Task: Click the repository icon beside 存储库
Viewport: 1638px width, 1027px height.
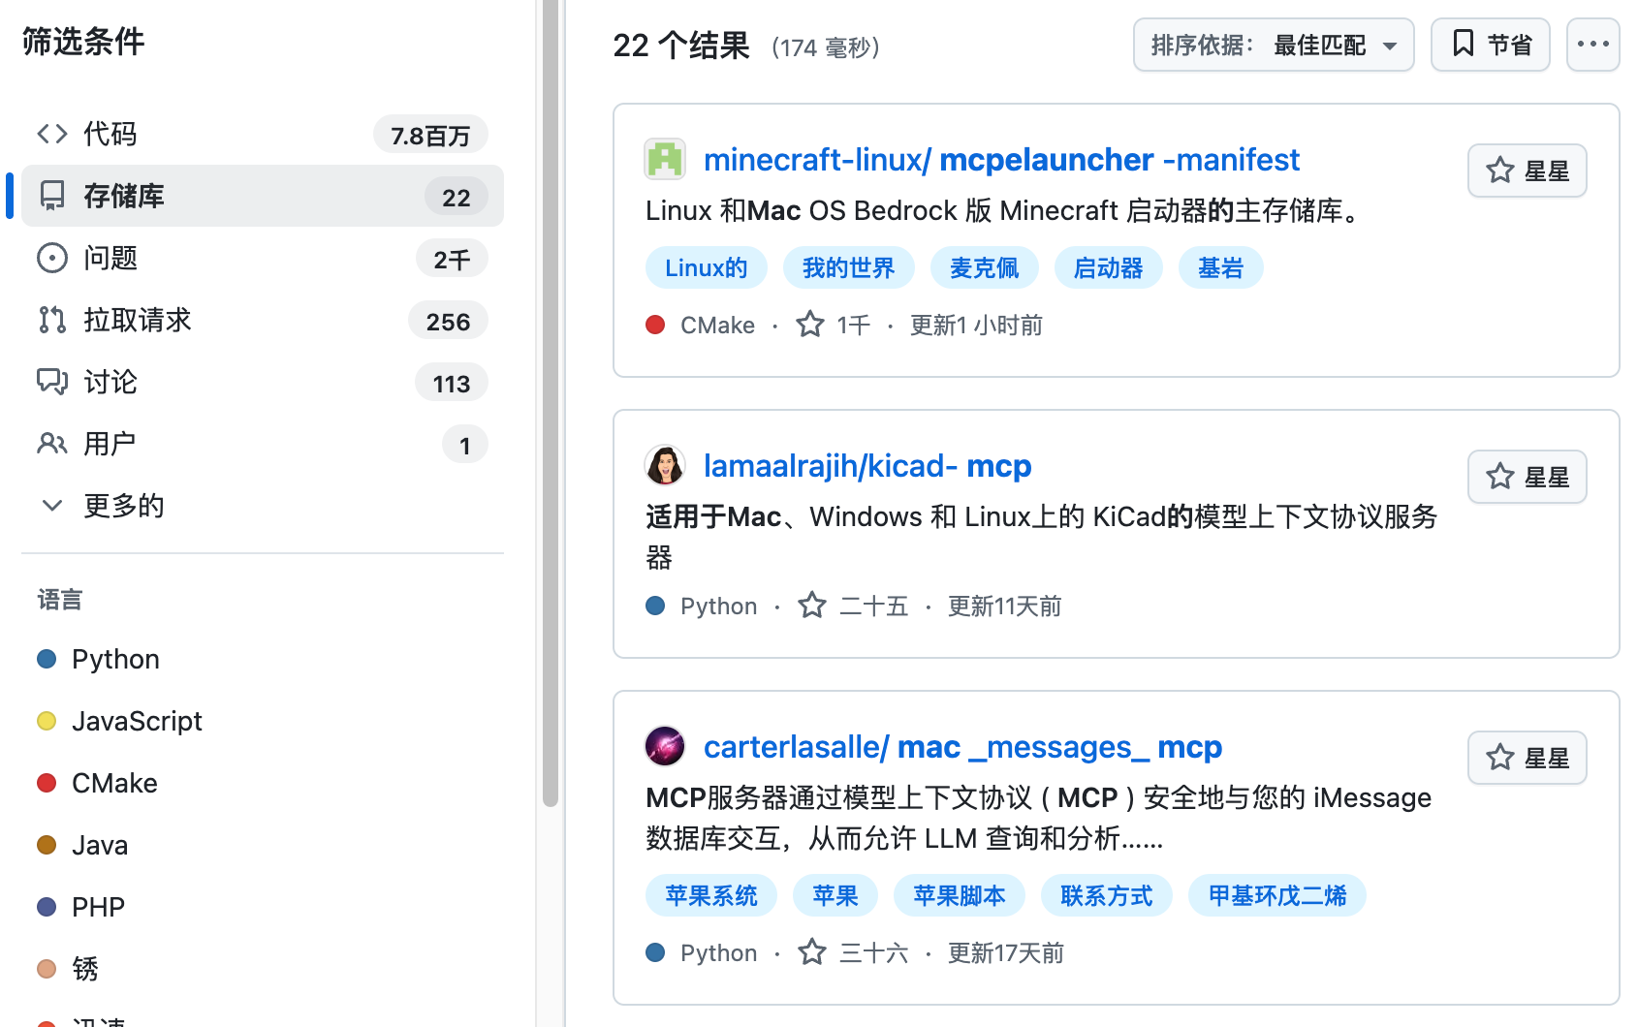Action: click(x=52, y=196)
